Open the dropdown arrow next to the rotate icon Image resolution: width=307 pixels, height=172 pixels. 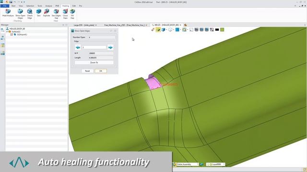coord(174,30)
